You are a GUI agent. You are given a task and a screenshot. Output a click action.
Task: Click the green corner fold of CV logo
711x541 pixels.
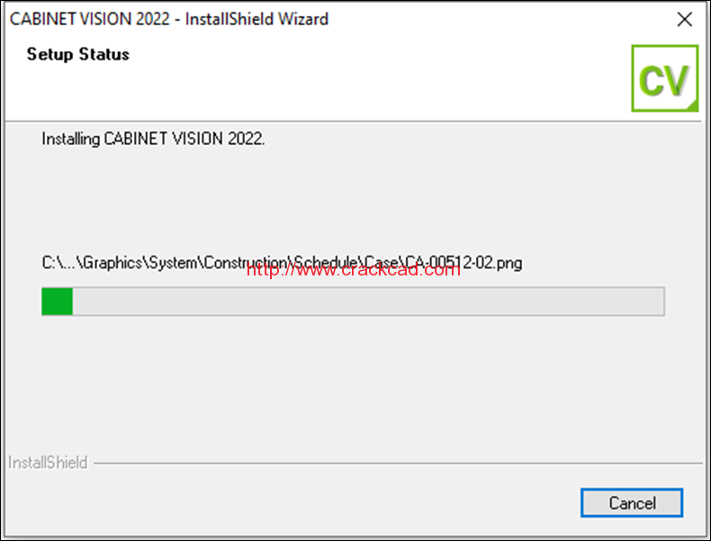691,105
